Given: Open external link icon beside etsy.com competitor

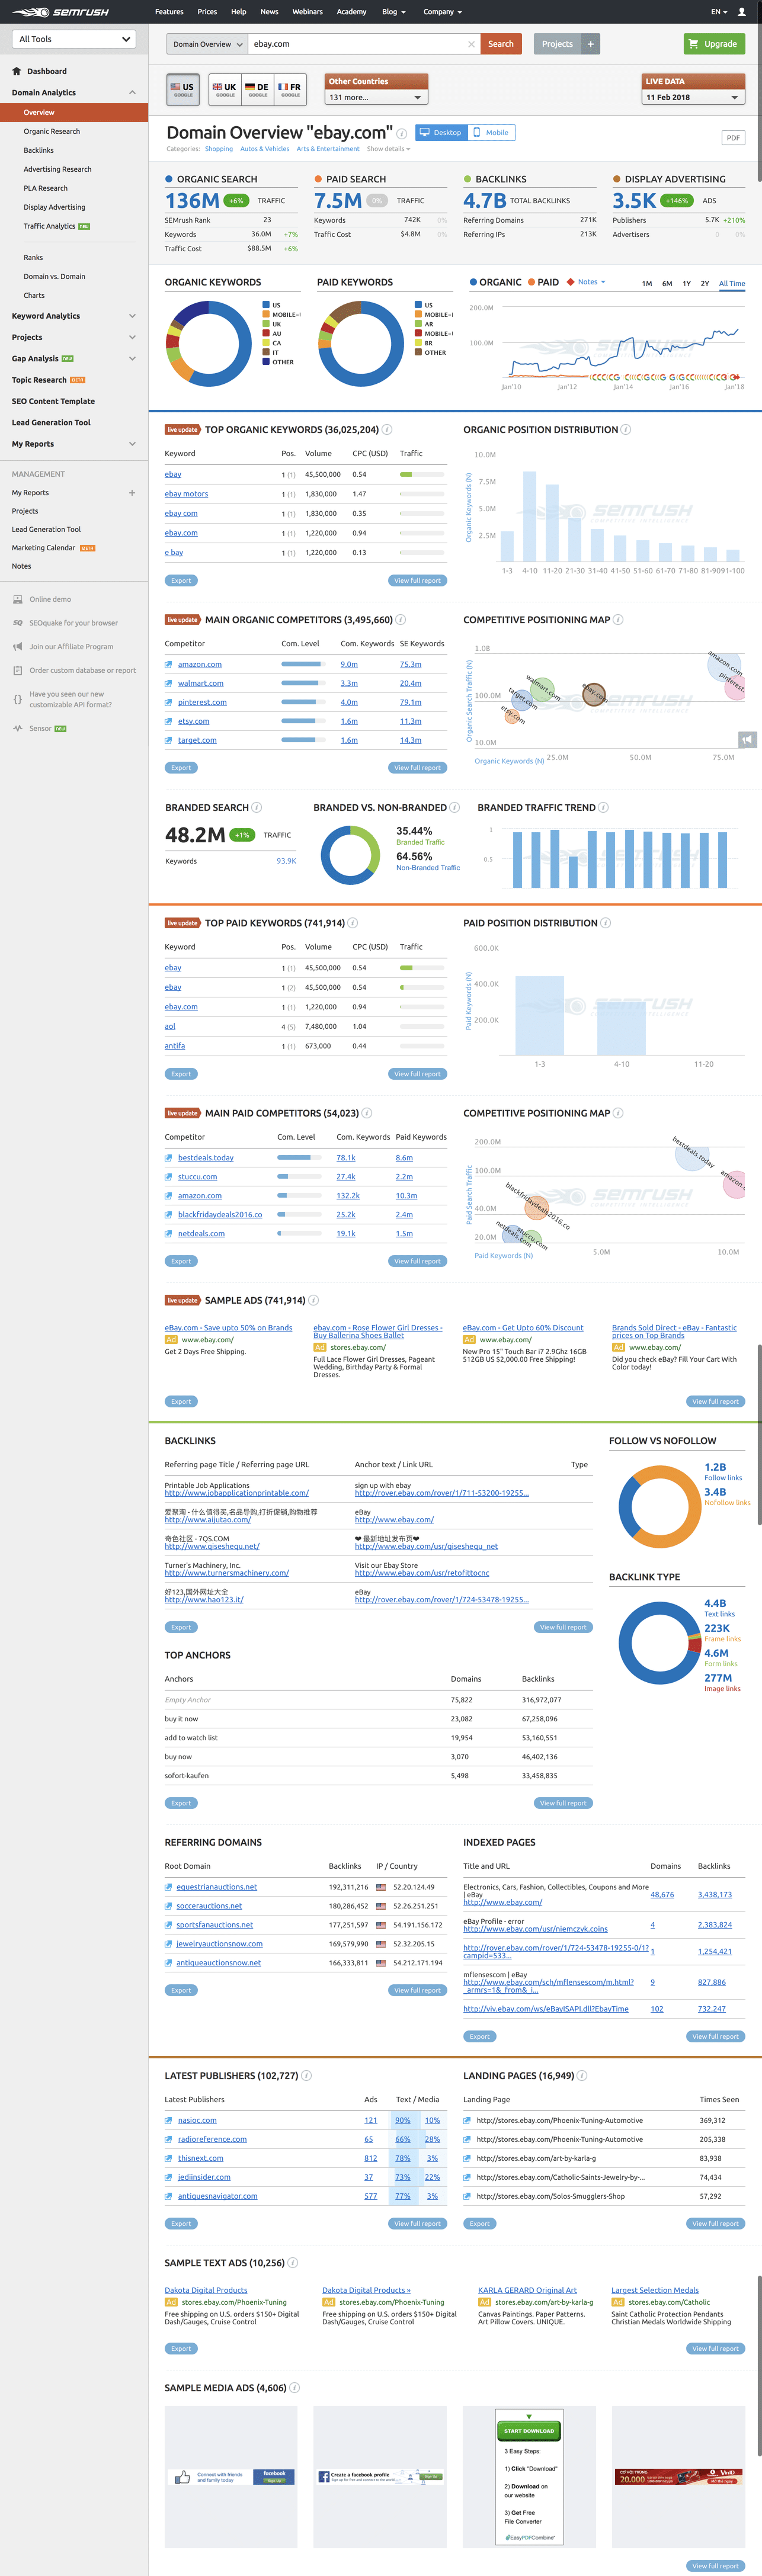Looking at the screenshot, I should [168, 721].
